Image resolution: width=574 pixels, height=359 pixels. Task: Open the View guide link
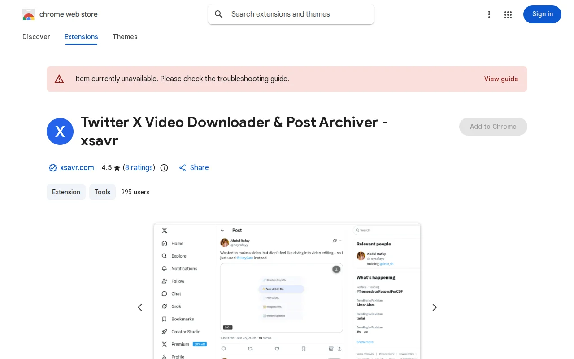[501, 79]
